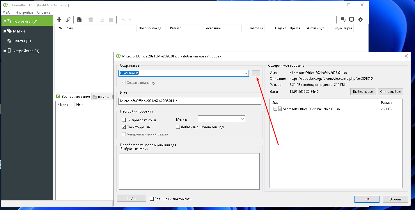Screen dimensions: 415x210
Task: Expand the Торренты tree node
Action: tap(5, 21)
